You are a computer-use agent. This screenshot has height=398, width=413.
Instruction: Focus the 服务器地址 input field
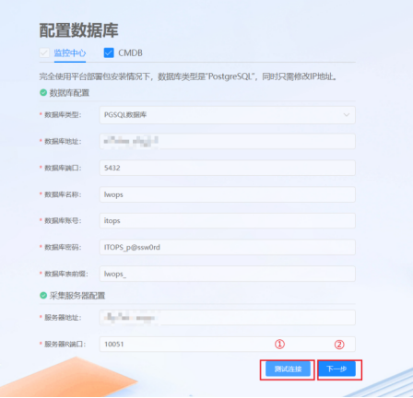pos(228,318)
